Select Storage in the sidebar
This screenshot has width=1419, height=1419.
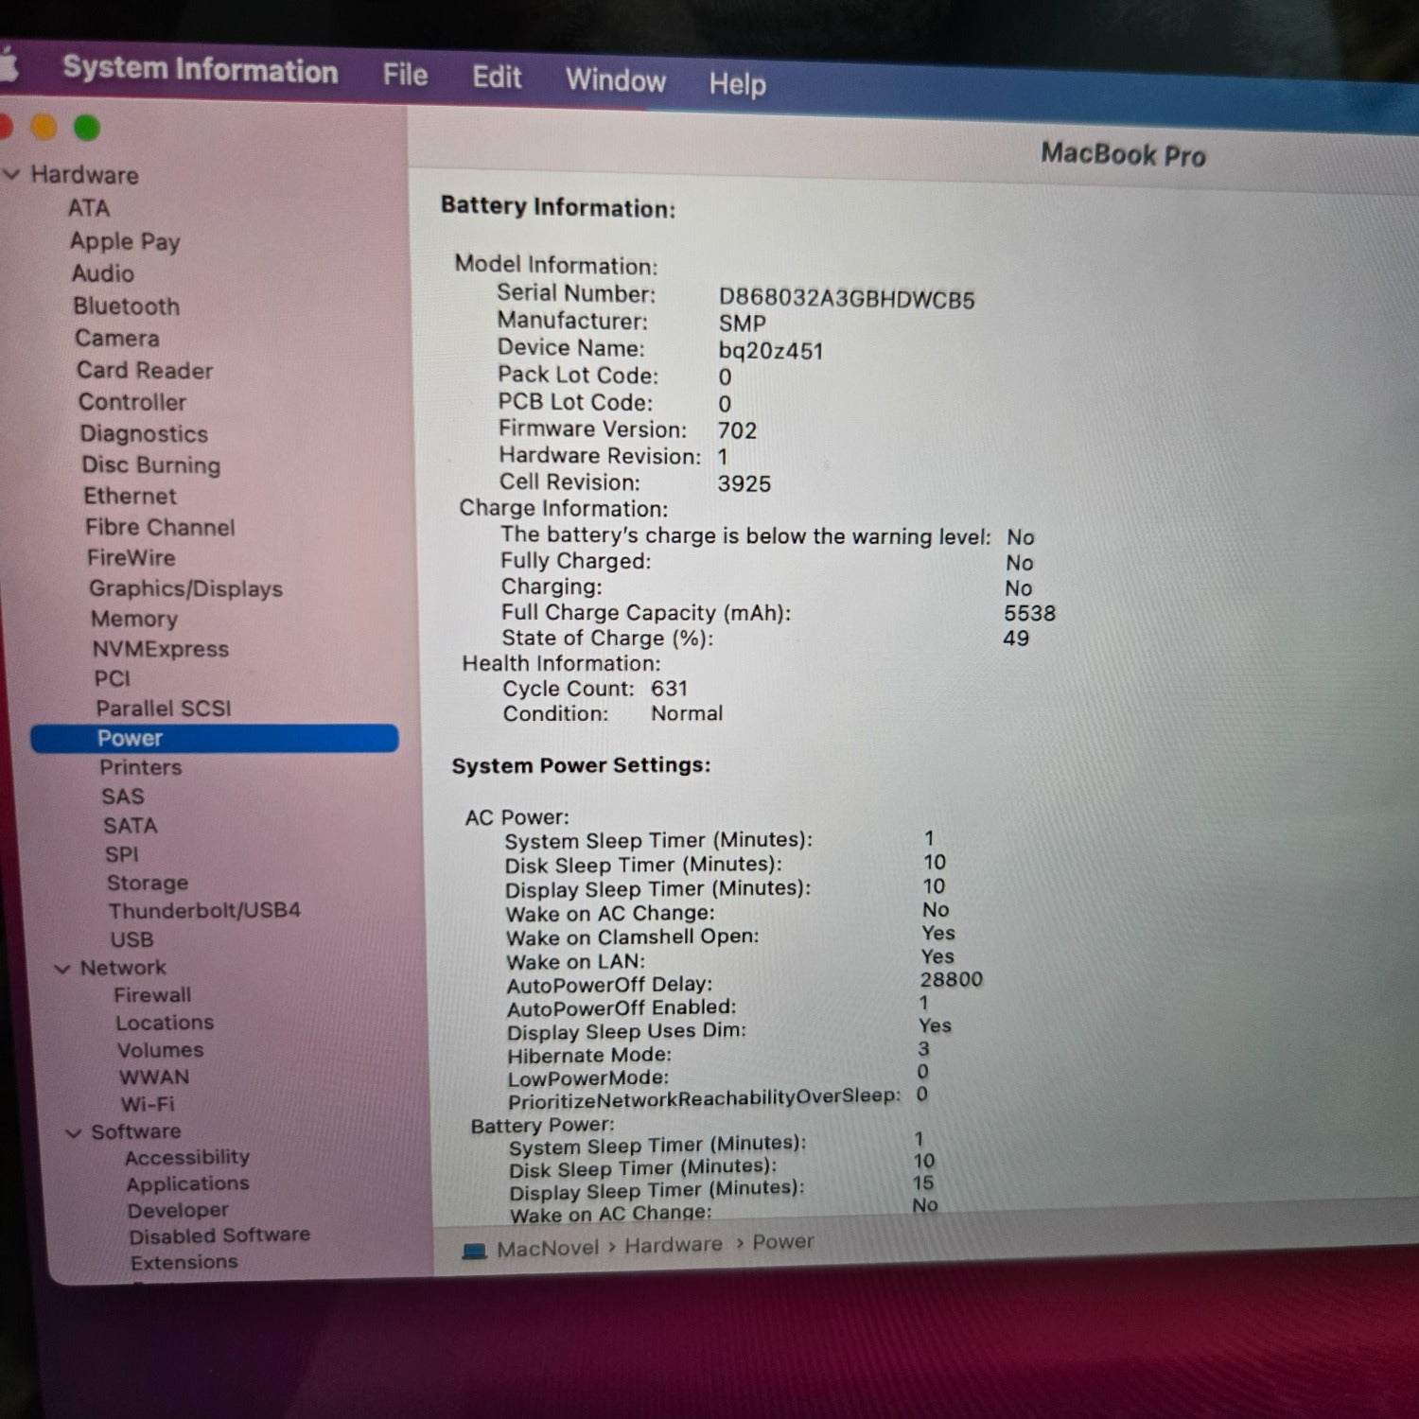148,884
